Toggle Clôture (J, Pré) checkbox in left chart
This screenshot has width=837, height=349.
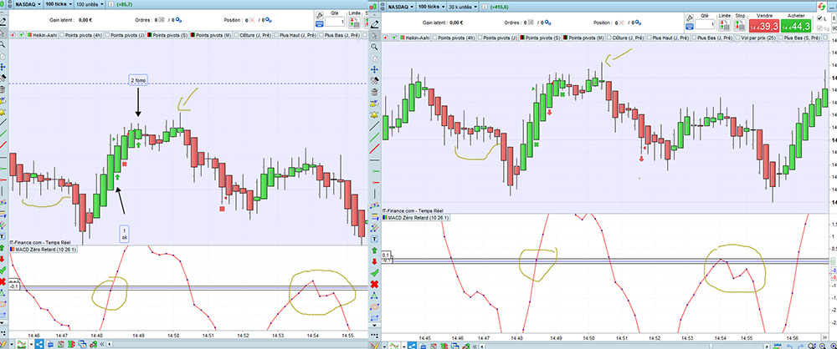click(237, 35)
